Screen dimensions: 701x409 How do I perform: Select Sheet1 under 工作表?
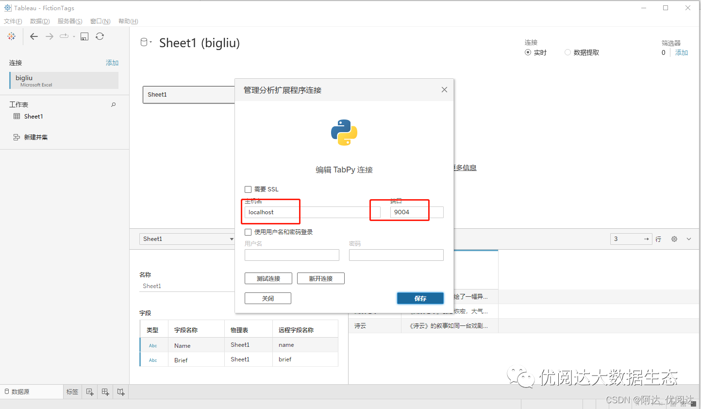click(x=33, y=117)
